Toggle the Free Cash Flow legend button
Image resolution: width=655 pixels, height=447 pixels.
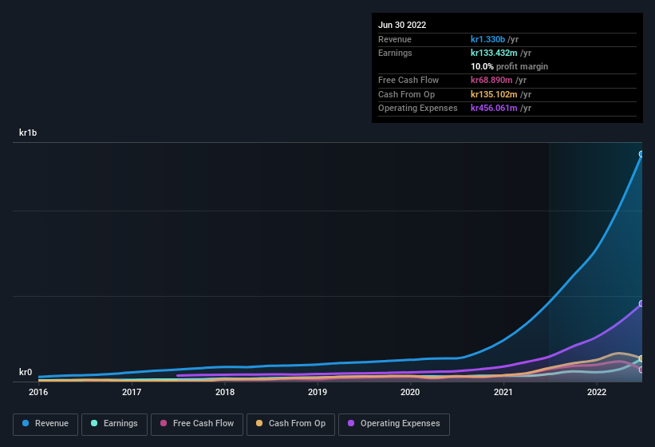point(197,425)
